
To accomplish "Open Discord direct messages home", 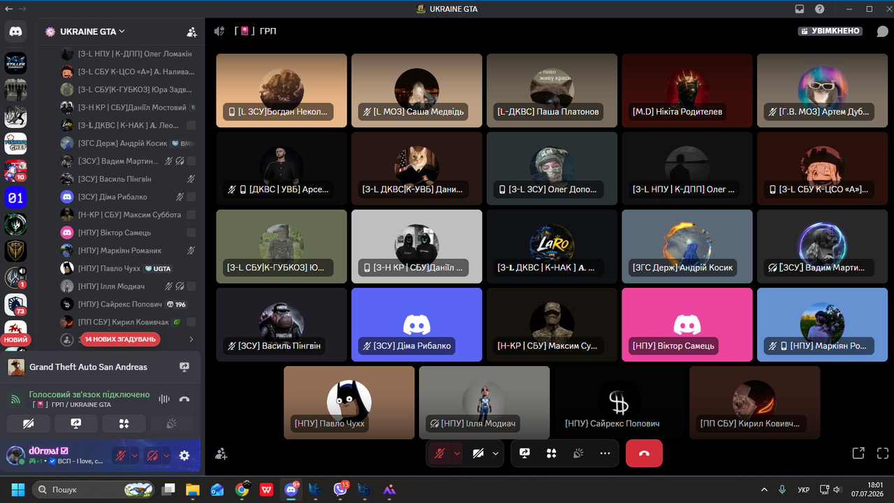I will click(x=15, y=31).
